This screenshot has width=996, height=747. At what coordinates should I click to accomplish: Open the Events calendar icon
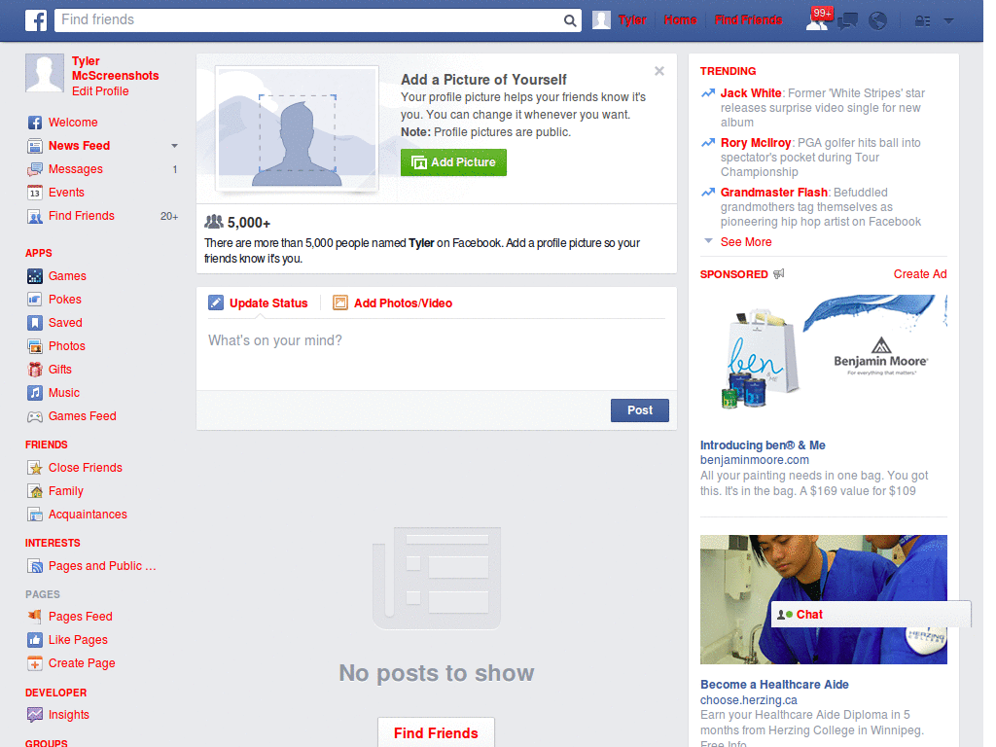35,193
